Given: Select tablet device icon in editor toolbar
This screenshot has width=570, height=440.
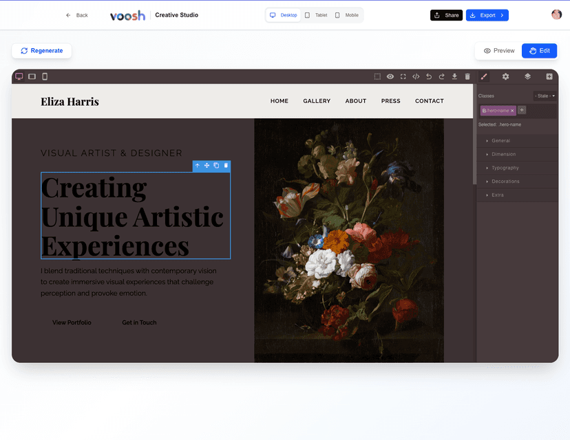Looking at the screenshot, I should coord(32,76).
